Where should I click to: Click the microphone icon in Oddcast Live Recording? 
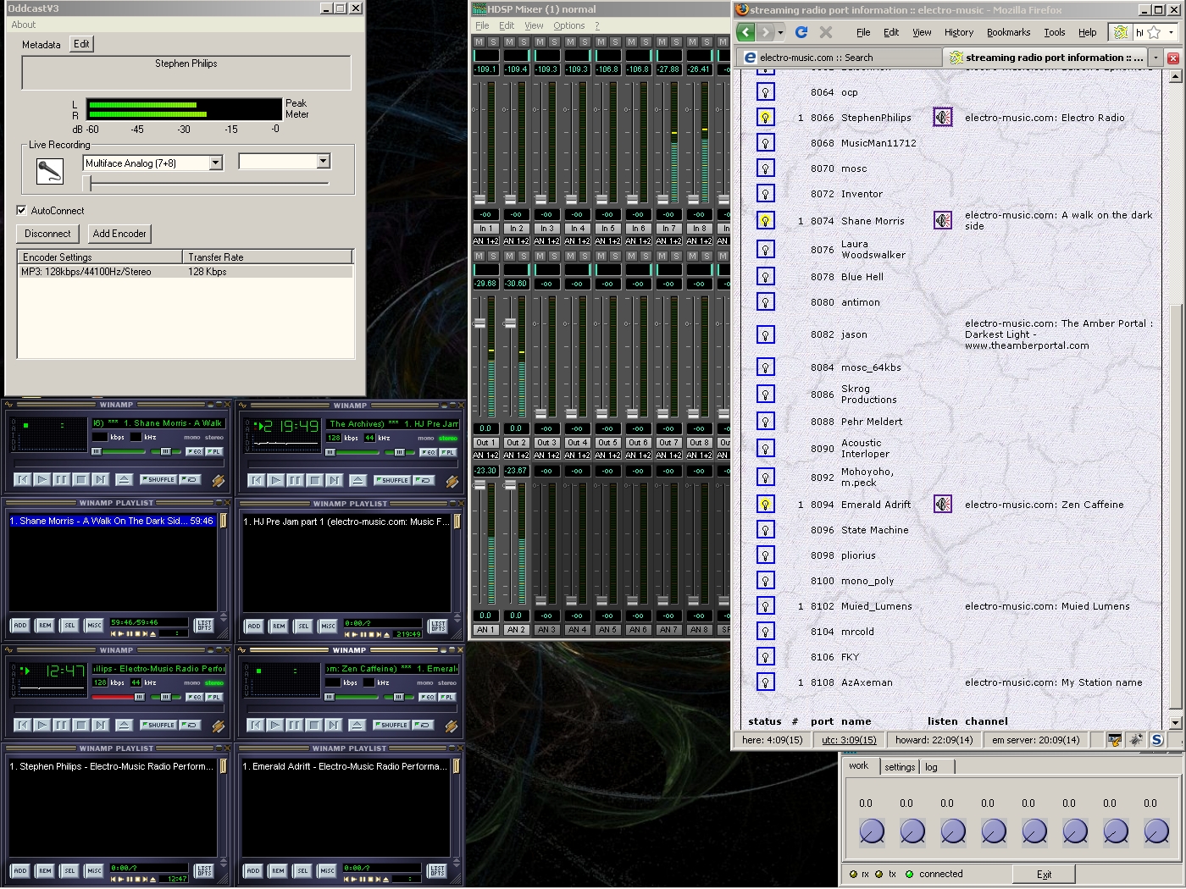tap(50, 171)
